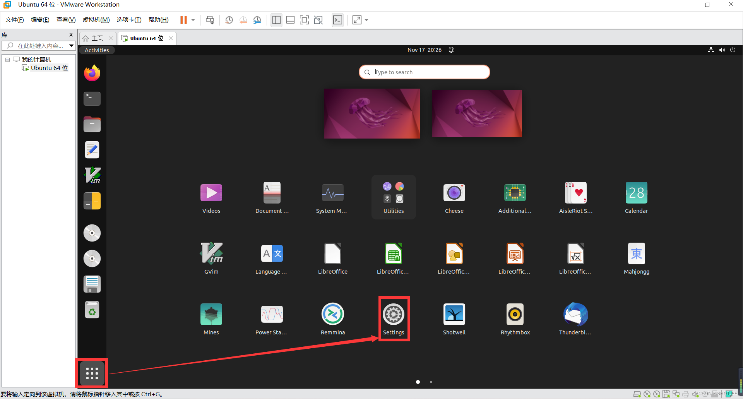The image size is (743, 399).
Task: Select the first workspace thumbnail
Action: tap(372, 113)
